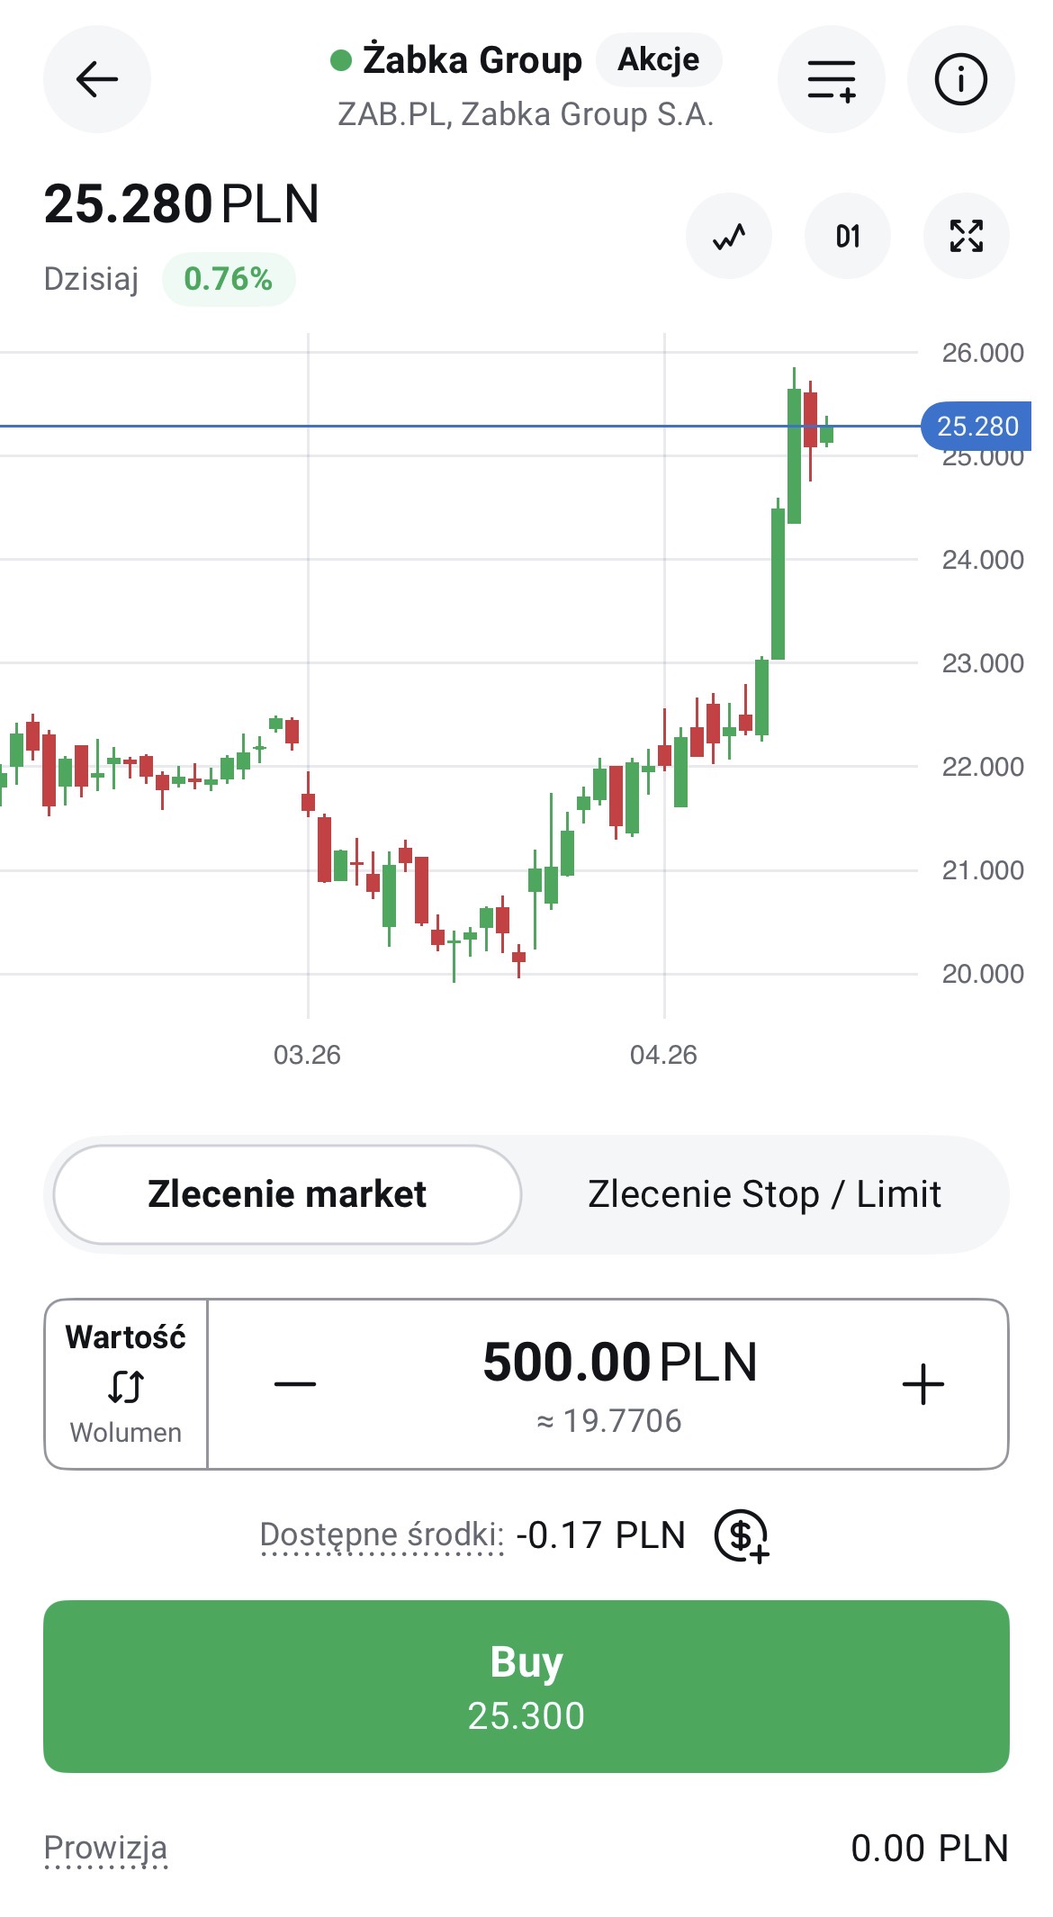Tap the Żabka Group instrument title

point(472,60)
